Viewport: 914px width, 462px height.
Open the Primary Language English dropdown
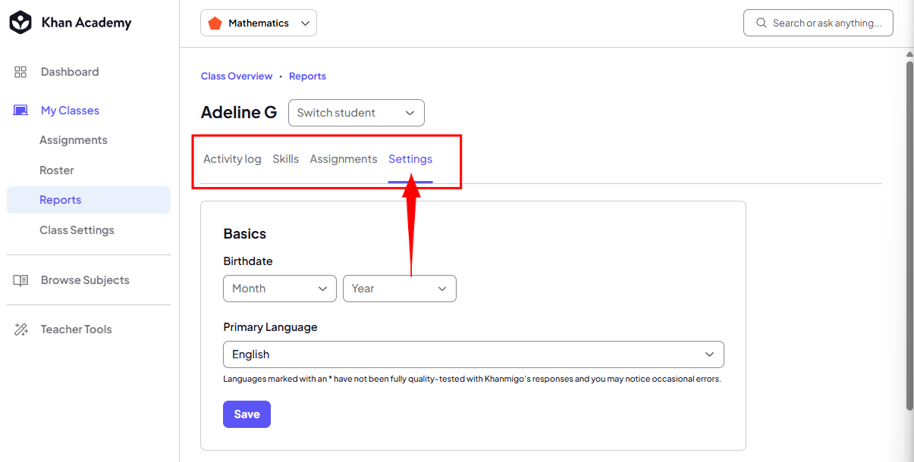coord(473,354)
